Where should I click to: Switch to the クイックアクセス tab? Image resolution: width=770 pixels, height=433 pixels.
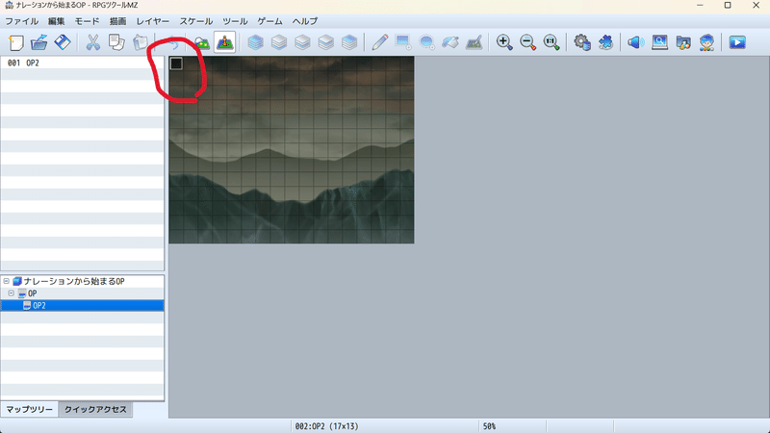click(x=95, y=410)
